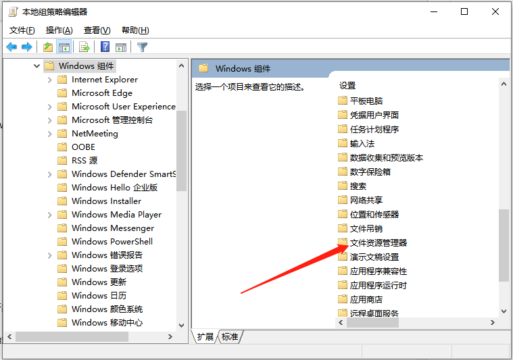Go up one level with folder icon
Viewport: 513px width, 360px height.
coord(48,47)
